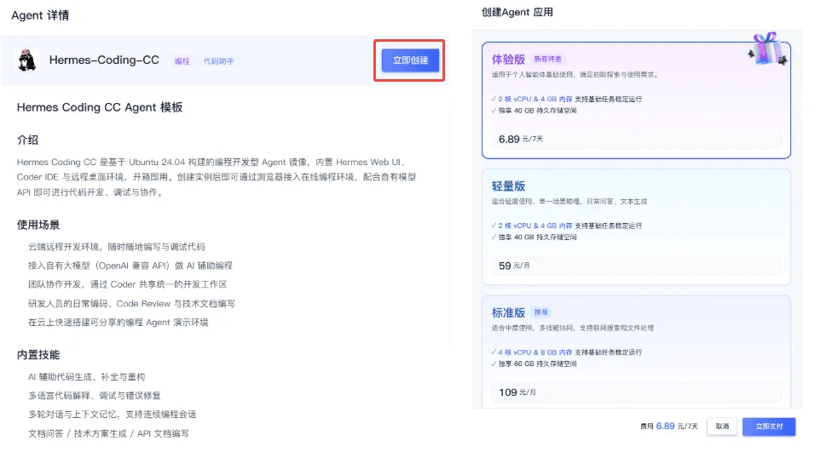The image size is (815, 458).
Task: Click the Agent 详情 page title
Action: click(40, 15)
